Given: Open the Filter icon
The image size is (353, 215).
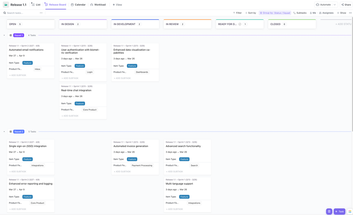Looking at the screenshot, I should tap(235, 12).
